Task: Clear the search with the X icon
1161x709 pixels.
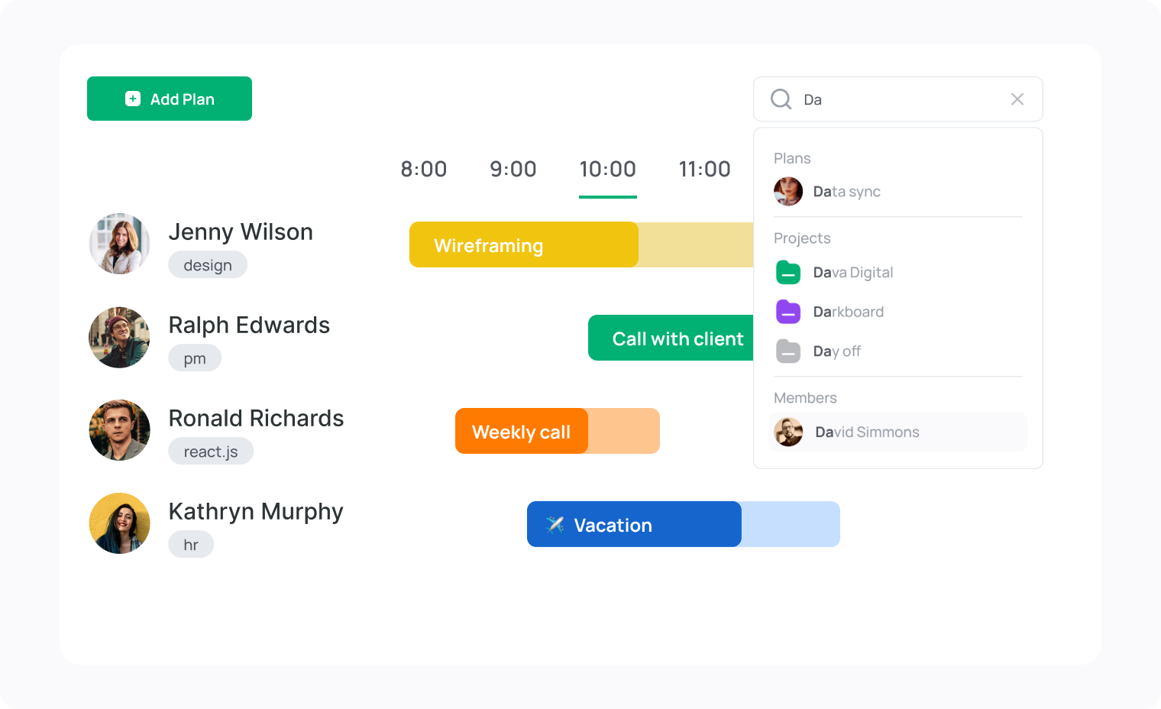Action: coord(1017,99)
